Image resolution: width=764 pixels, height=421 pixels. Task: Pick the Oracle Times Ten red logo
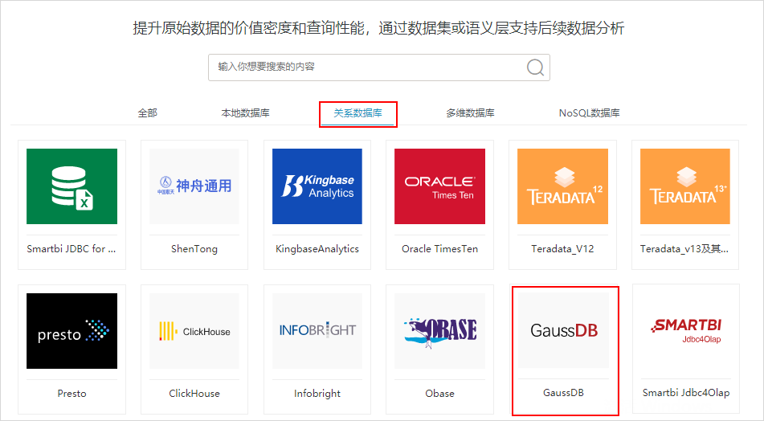tap(439, 186)
